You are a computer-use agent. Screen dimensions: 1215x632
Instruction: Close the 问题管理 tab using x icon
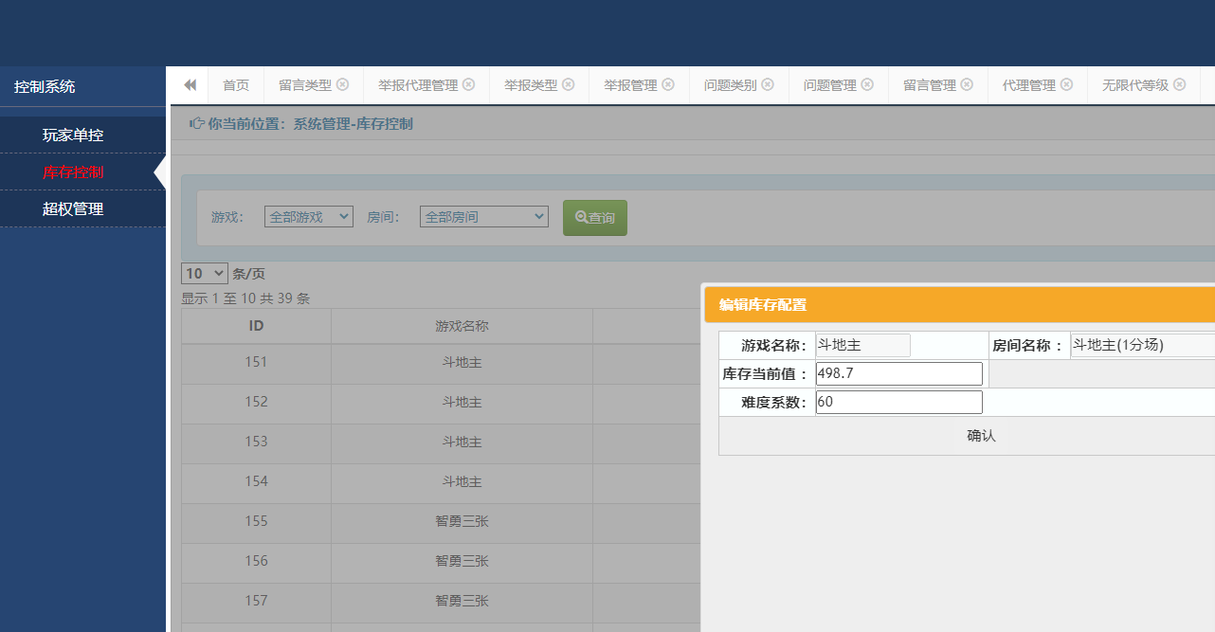tap(867, 84)
